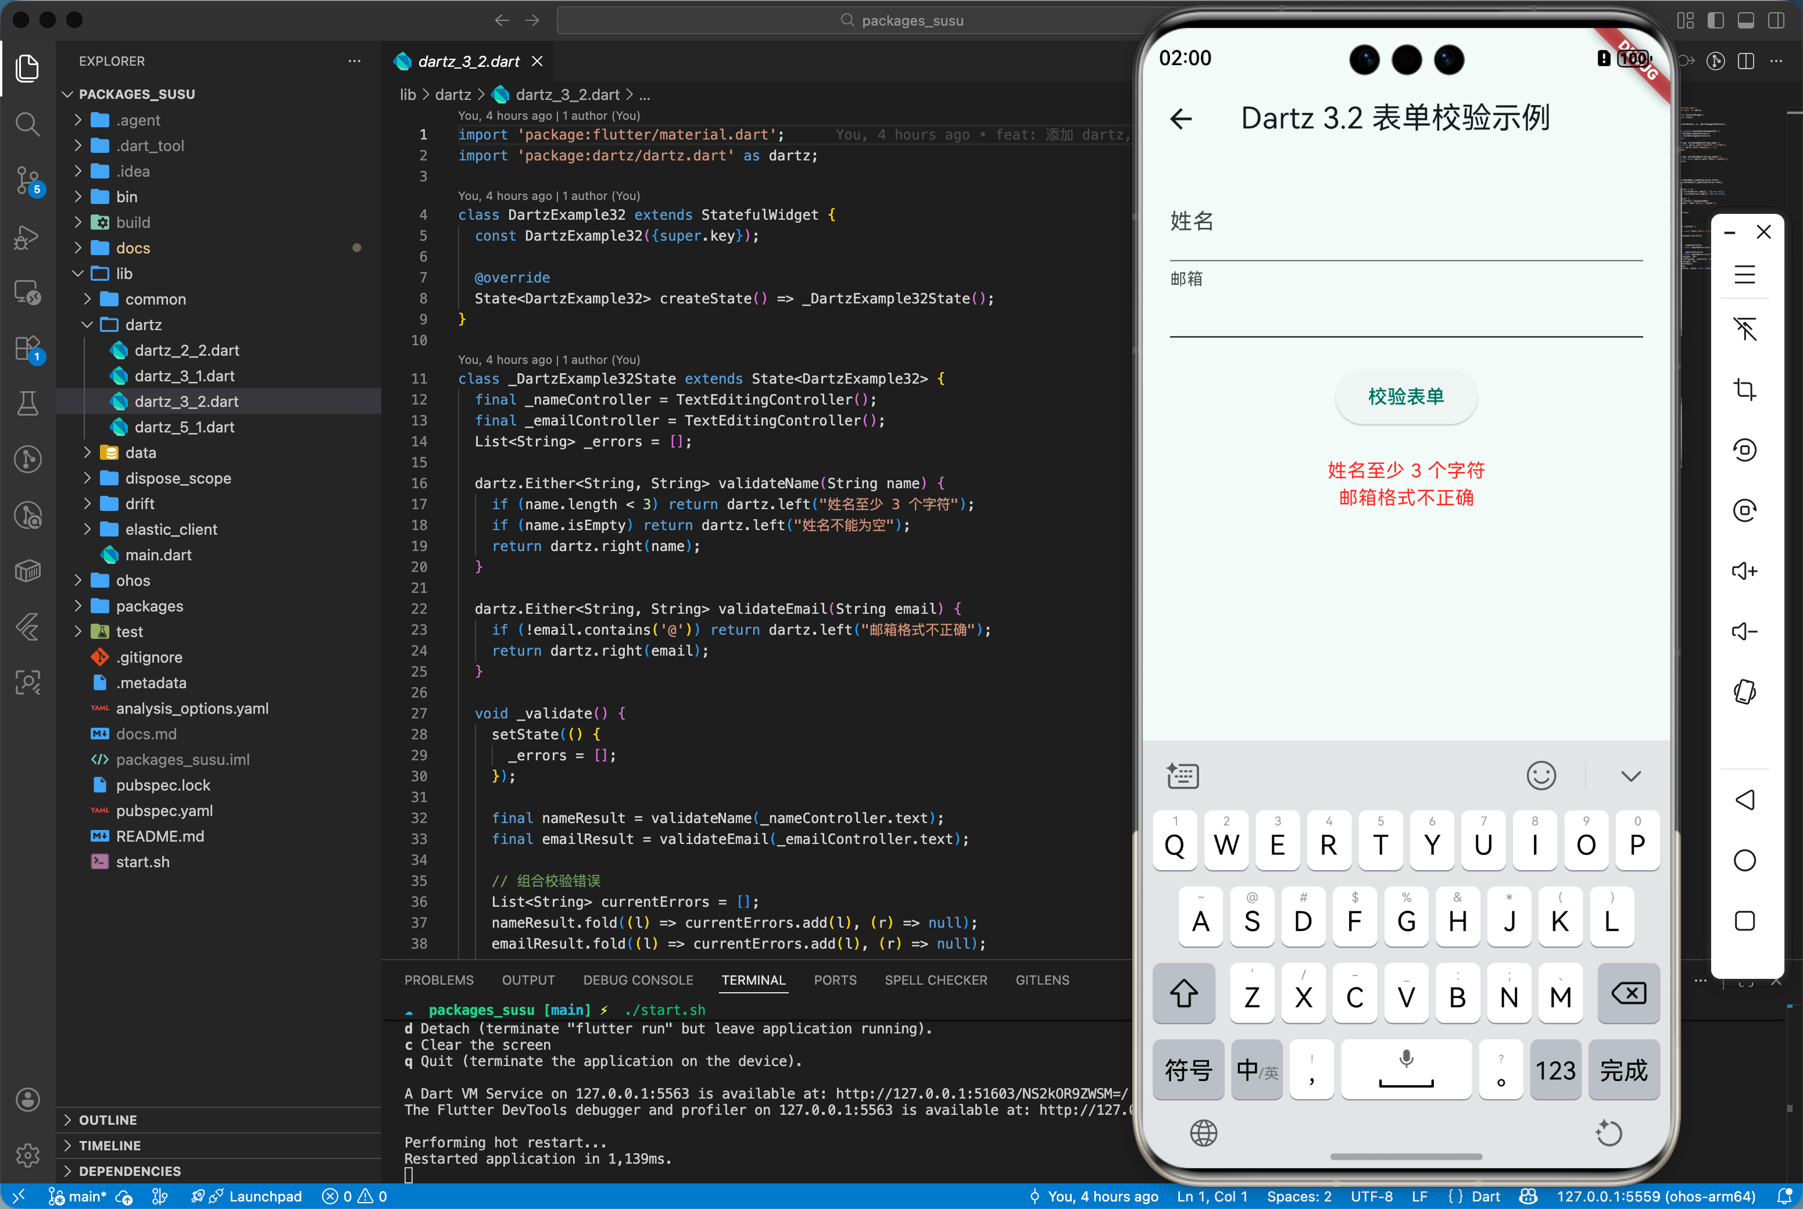Click the main* branch in status bar
This screenshot has height=1209, width=1803.
[x=78, y=1196]
